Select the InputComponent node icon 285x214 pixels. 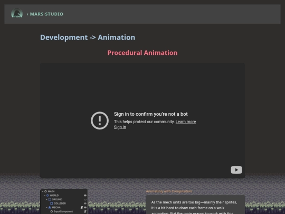click(52, 211)
